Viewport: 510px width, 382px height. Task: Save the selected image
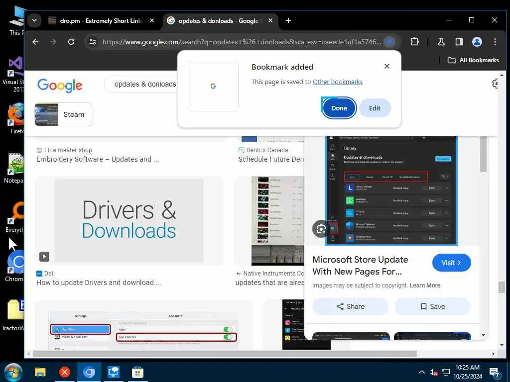click(433, 306)
